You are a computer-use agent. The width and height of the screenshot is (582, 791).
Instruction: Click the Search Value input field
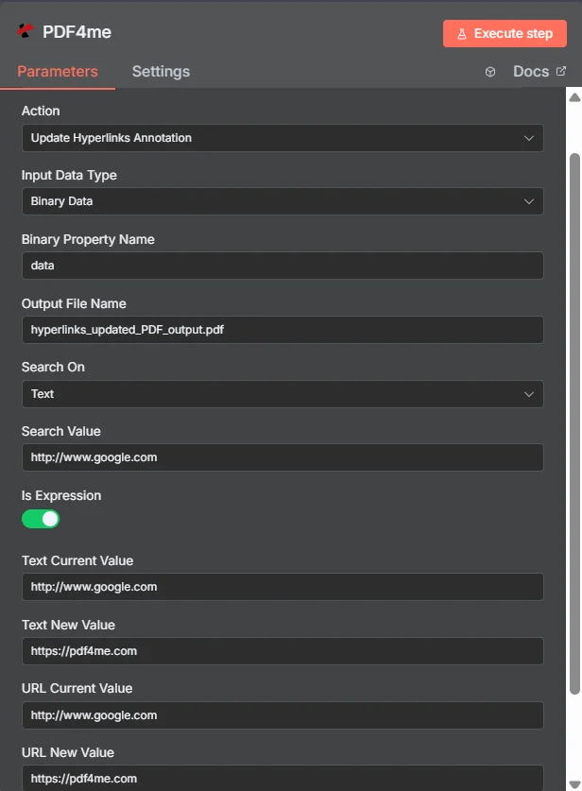282,457
